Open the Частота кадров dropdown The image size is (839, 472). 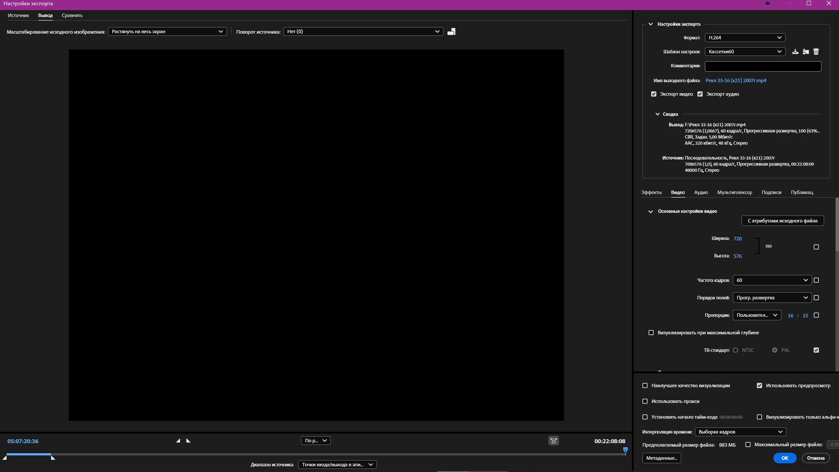click(772, 280)
